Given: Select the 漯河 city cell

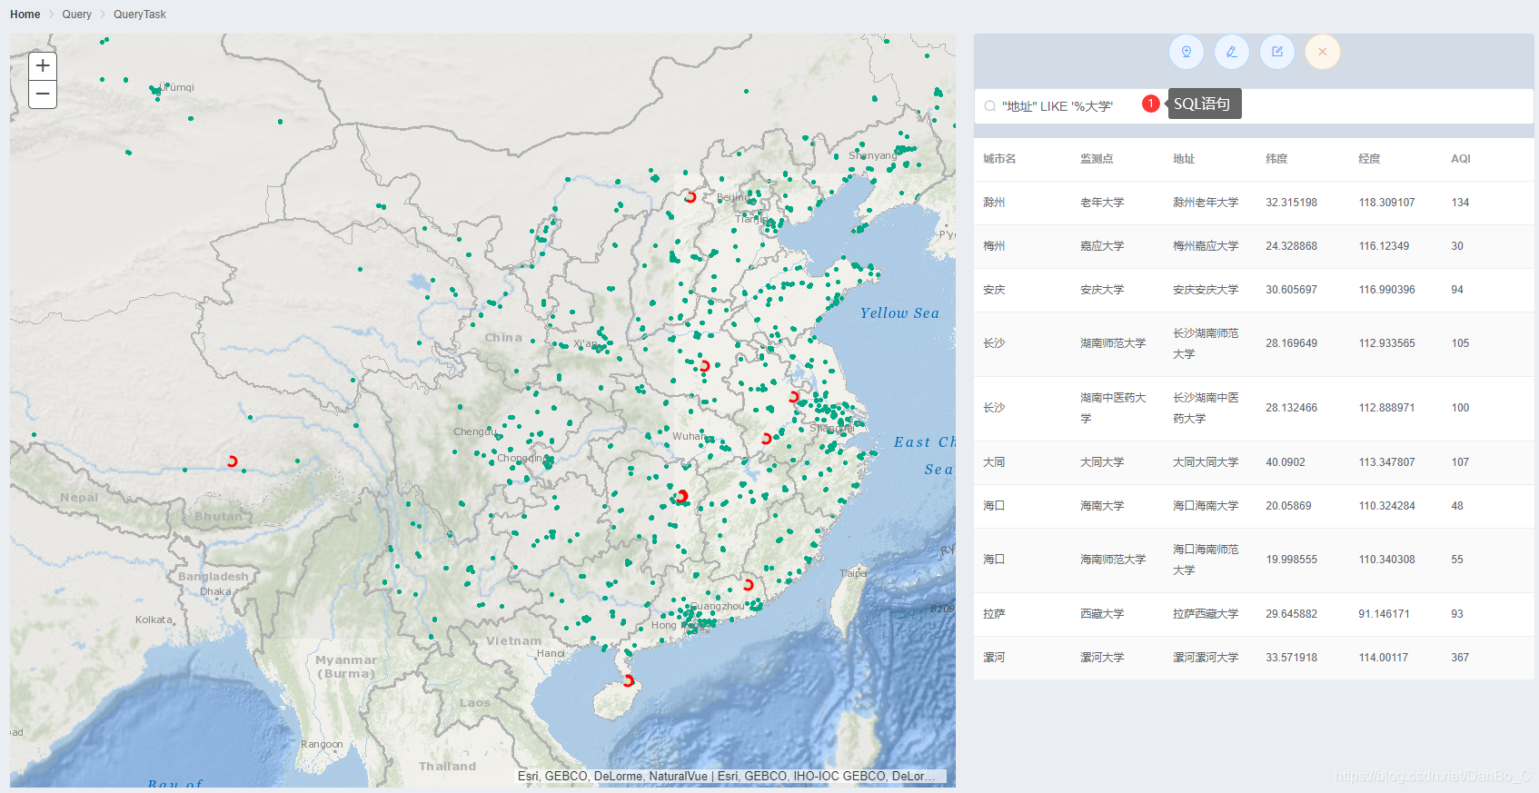Looking at the screenshot, I should [994, 658].
